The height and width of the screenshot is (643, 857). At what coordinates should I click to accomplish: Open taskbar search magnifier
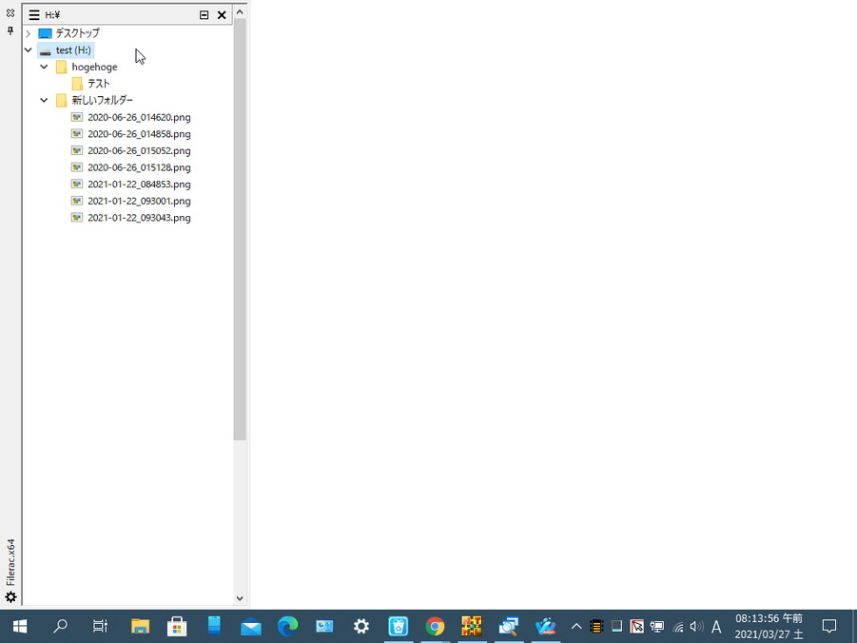click(60, 626)
